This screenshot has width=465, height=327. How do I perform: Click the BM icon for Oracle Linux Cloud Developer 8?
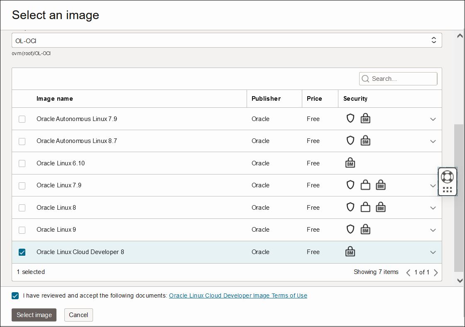point(350,251)
